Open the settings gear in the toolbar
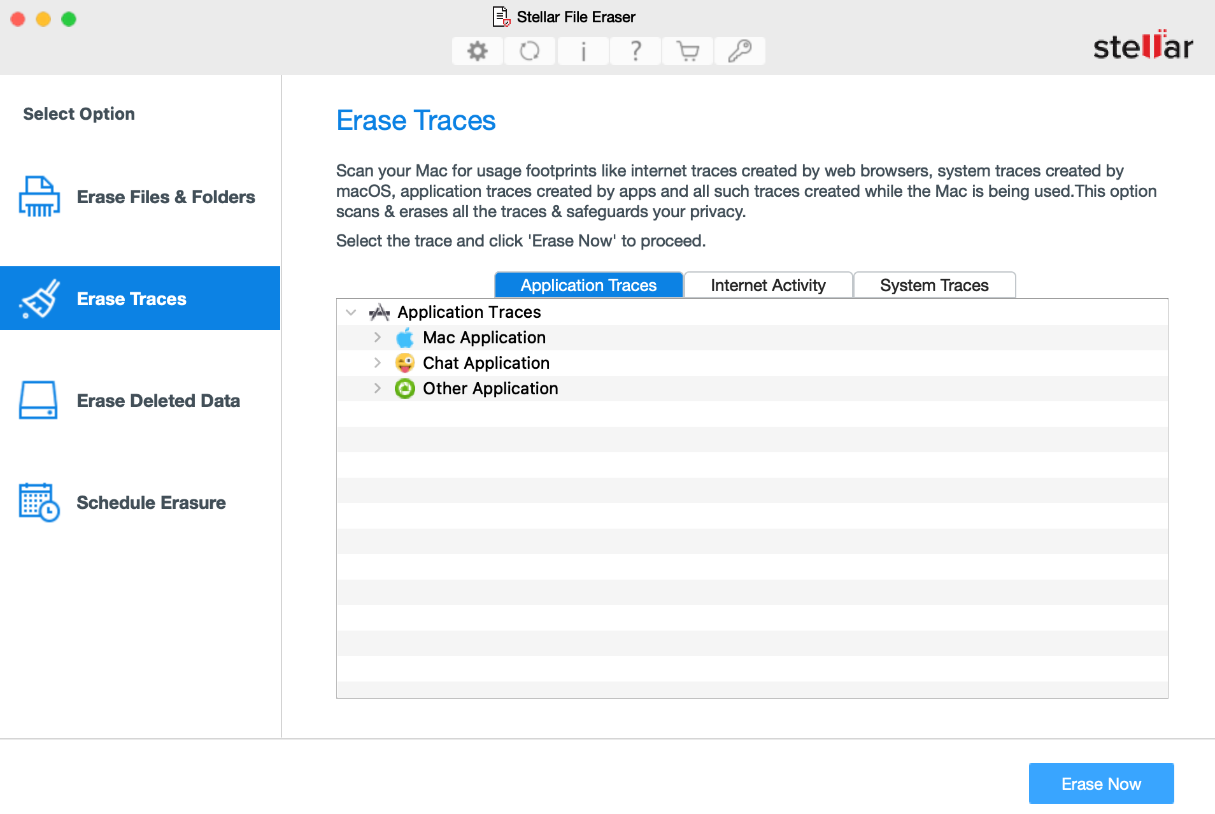 tap(478, 51)
